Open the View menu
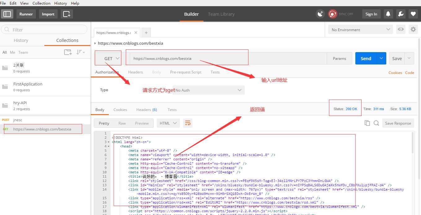Viewport: 421px width, 215px height. pos(24,3)
